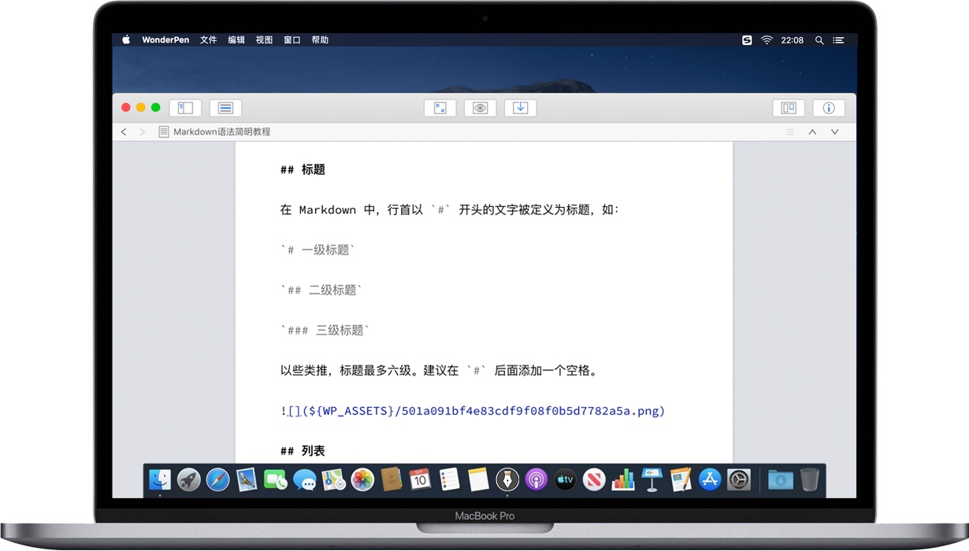Click the embedded image link ending in png

(x=473, y=410)
